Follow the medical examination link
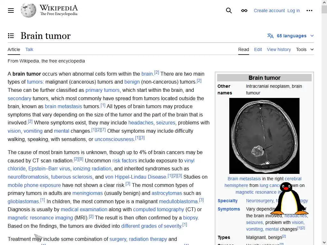 pos(84,210)
